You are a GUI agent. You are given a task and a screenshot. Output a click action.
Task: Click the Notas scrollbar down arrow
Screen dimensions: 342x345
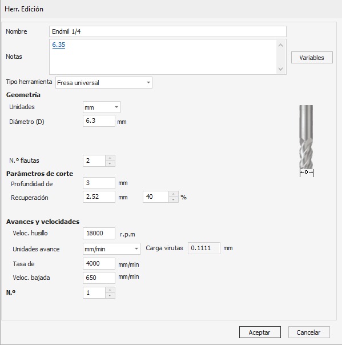point(280,69)
